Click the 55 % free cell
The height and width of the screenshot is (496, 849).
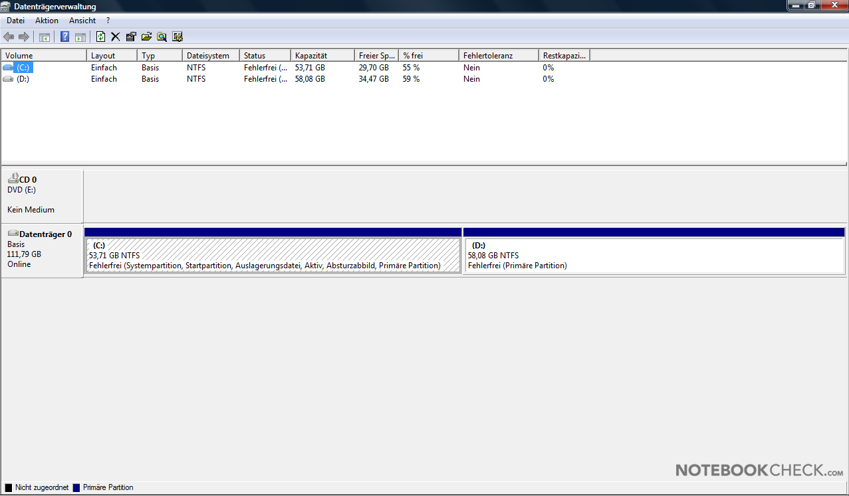[411, 68]
